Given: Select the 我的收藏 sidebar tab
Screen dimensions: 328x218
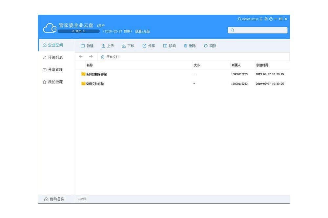Looking at the screenshot, I should pos(53,82).
